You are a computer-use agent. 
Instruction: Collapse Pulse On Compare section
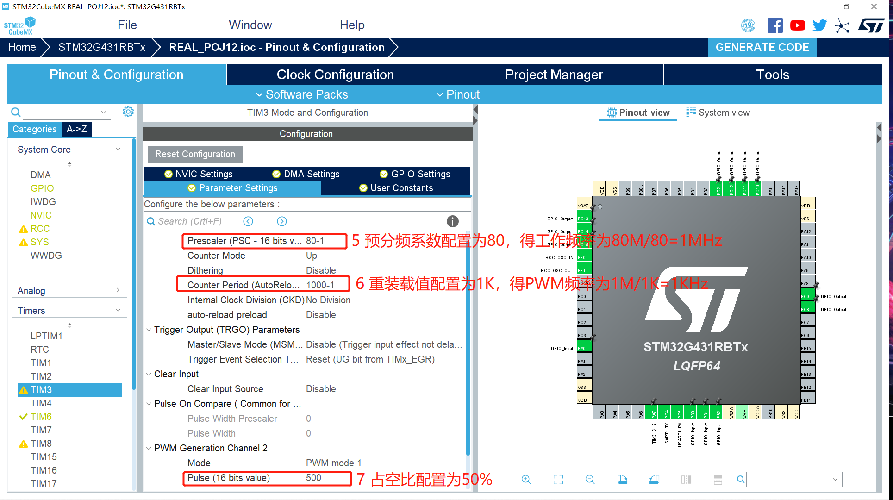click(149, 404)
